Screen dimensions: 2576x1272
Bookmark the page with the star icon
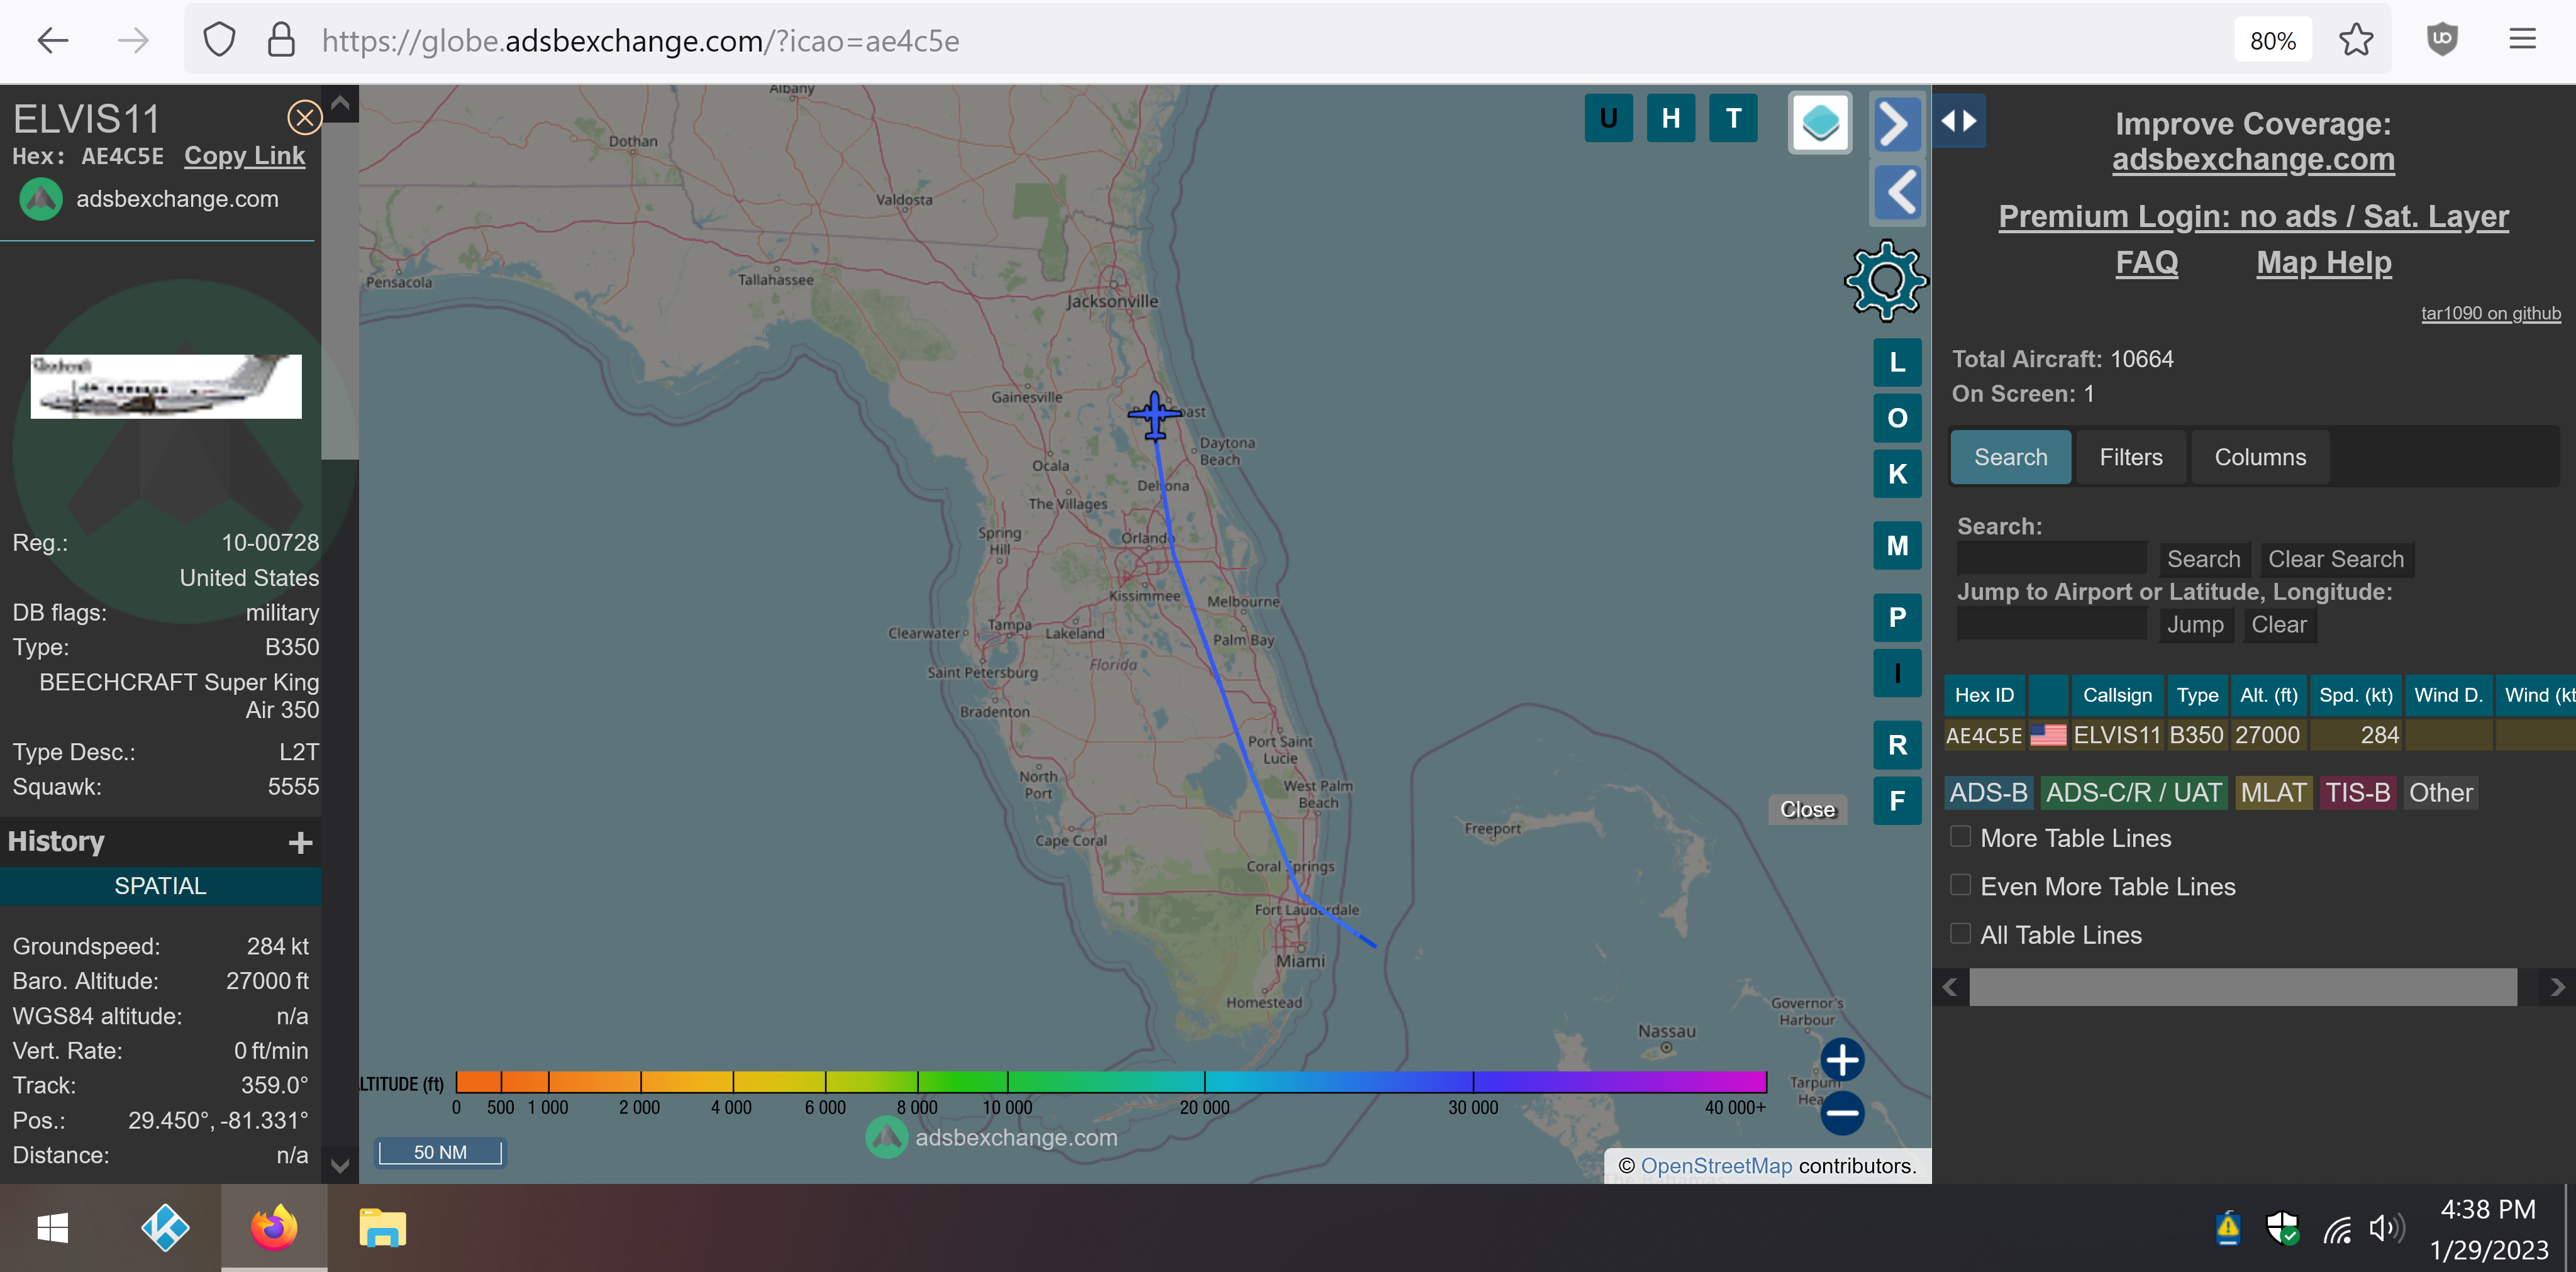(2356, 40)
